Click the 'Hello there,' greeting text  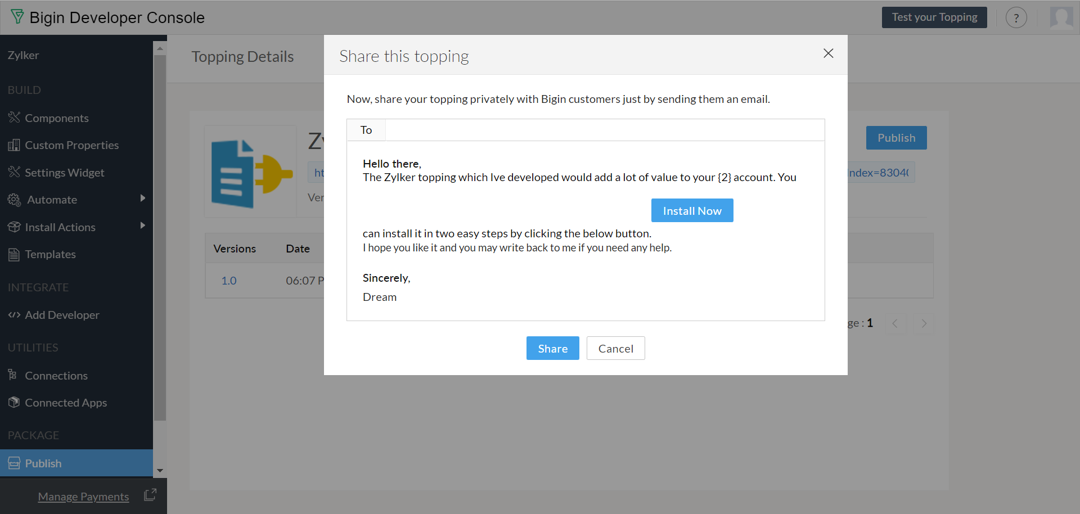tap(391, 164)
